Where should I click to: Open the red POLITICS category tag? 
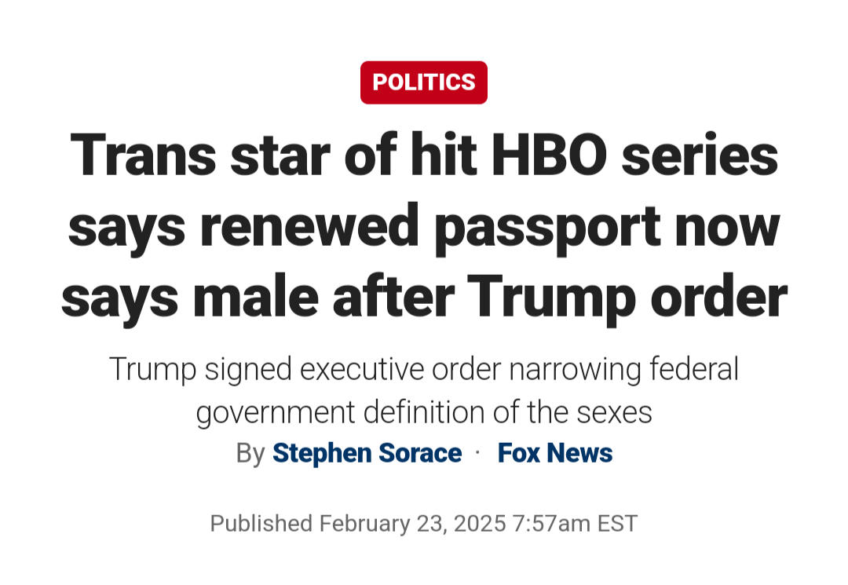423,82
